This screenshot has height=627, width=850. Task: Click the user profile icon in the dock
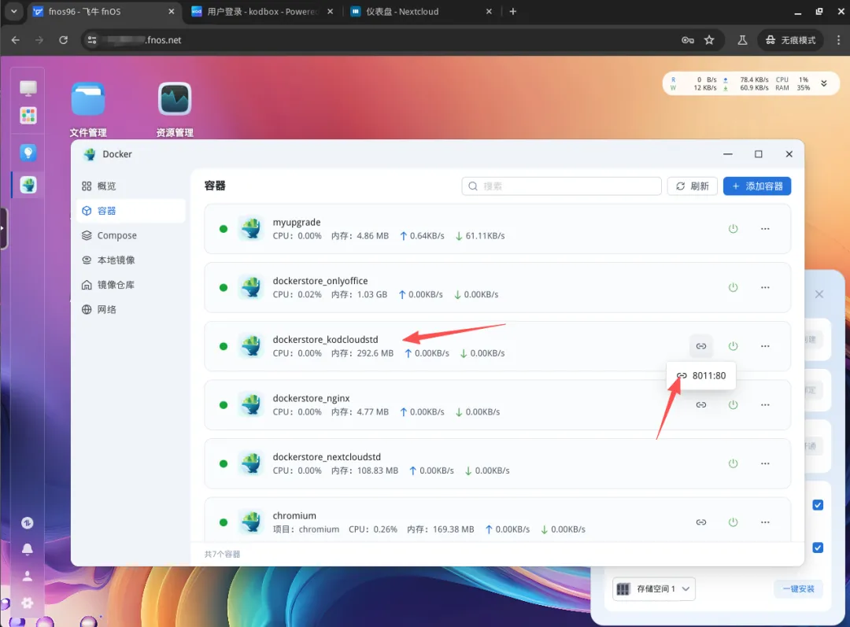[27, 576]
